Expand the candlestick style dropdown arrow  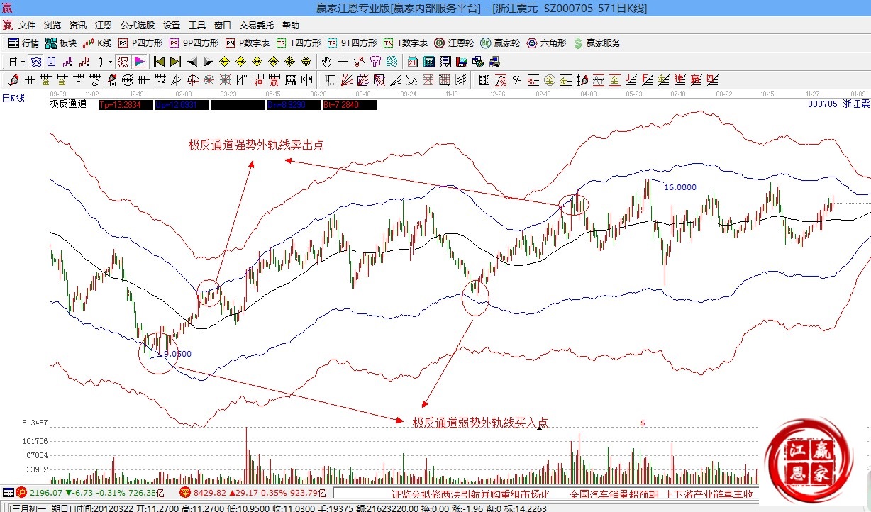tap(111, 62)
